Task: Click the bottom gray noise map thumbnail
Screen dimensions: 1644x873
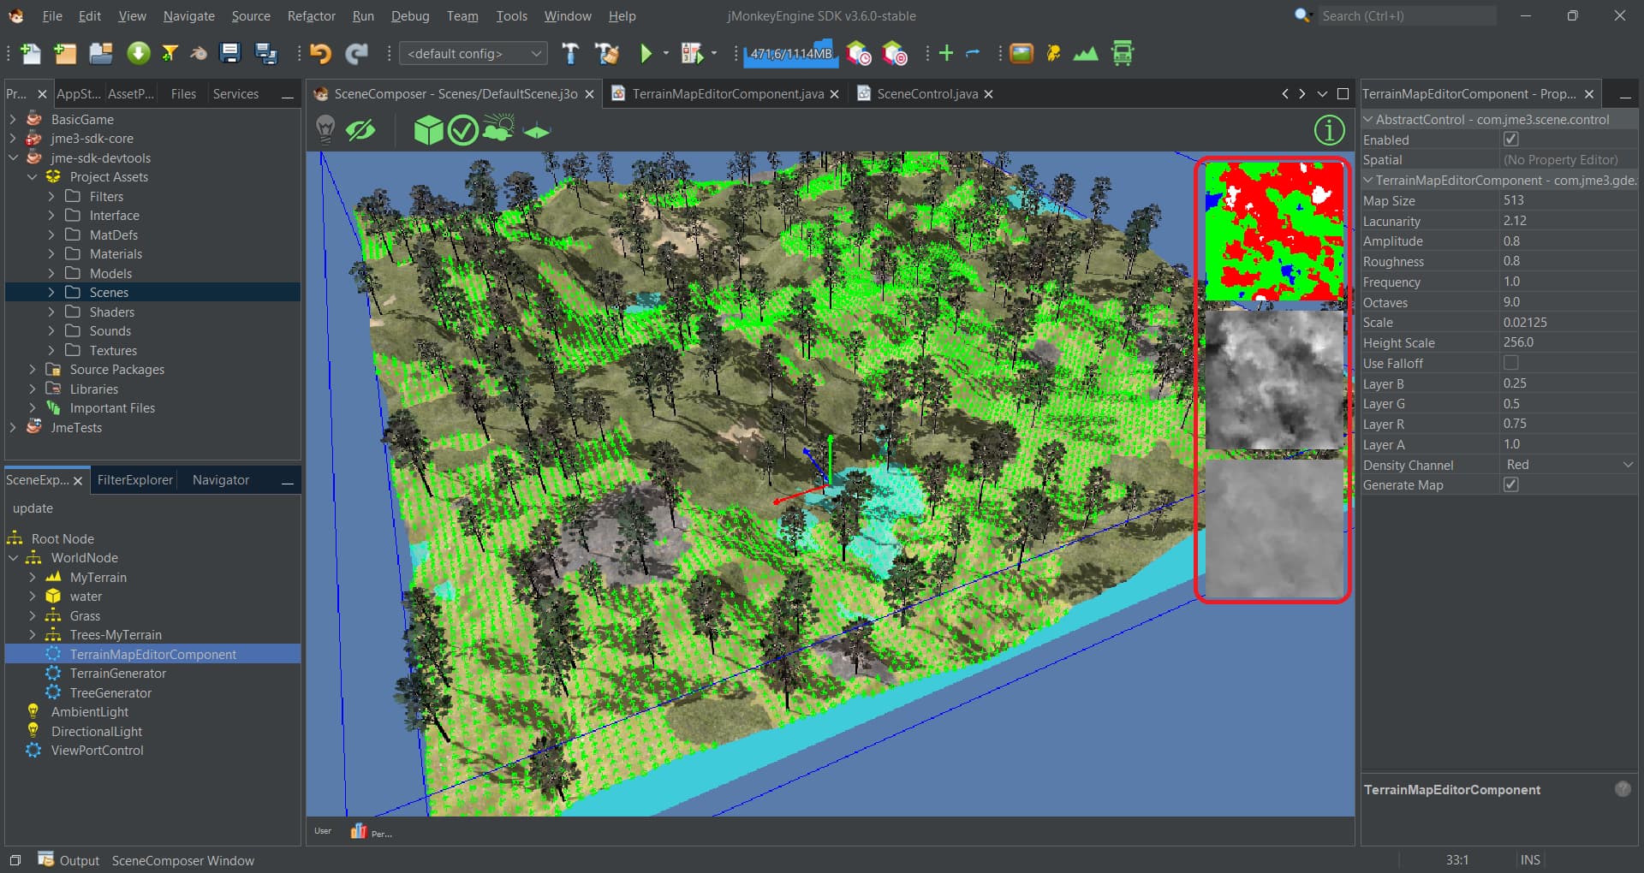Action: [x=1274, y=528]
